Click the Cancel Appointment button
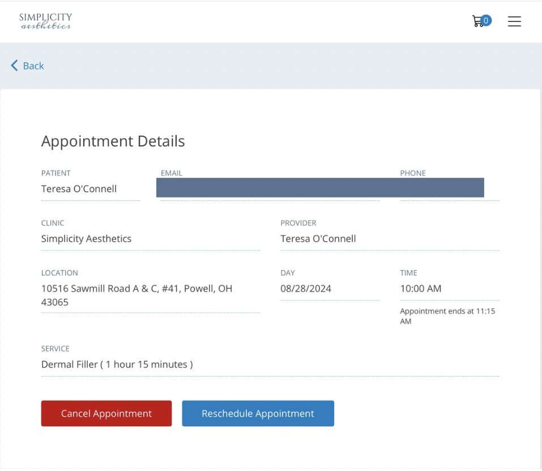 tap(106, 413)
